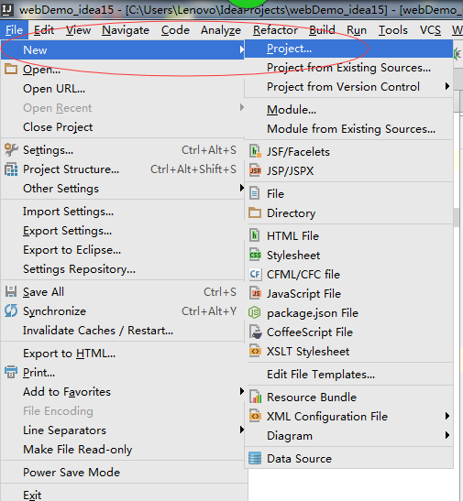Viewport: 463px width, 501px height.
Task: Choose Exit from File menu
Action: pyautogui.click(x=123, y=495)
